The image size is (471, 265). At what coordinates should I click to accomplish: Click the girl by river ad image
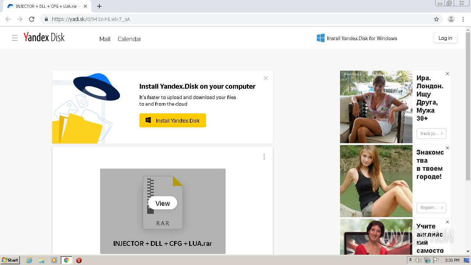pyautogui.click(x=376, y=181)
